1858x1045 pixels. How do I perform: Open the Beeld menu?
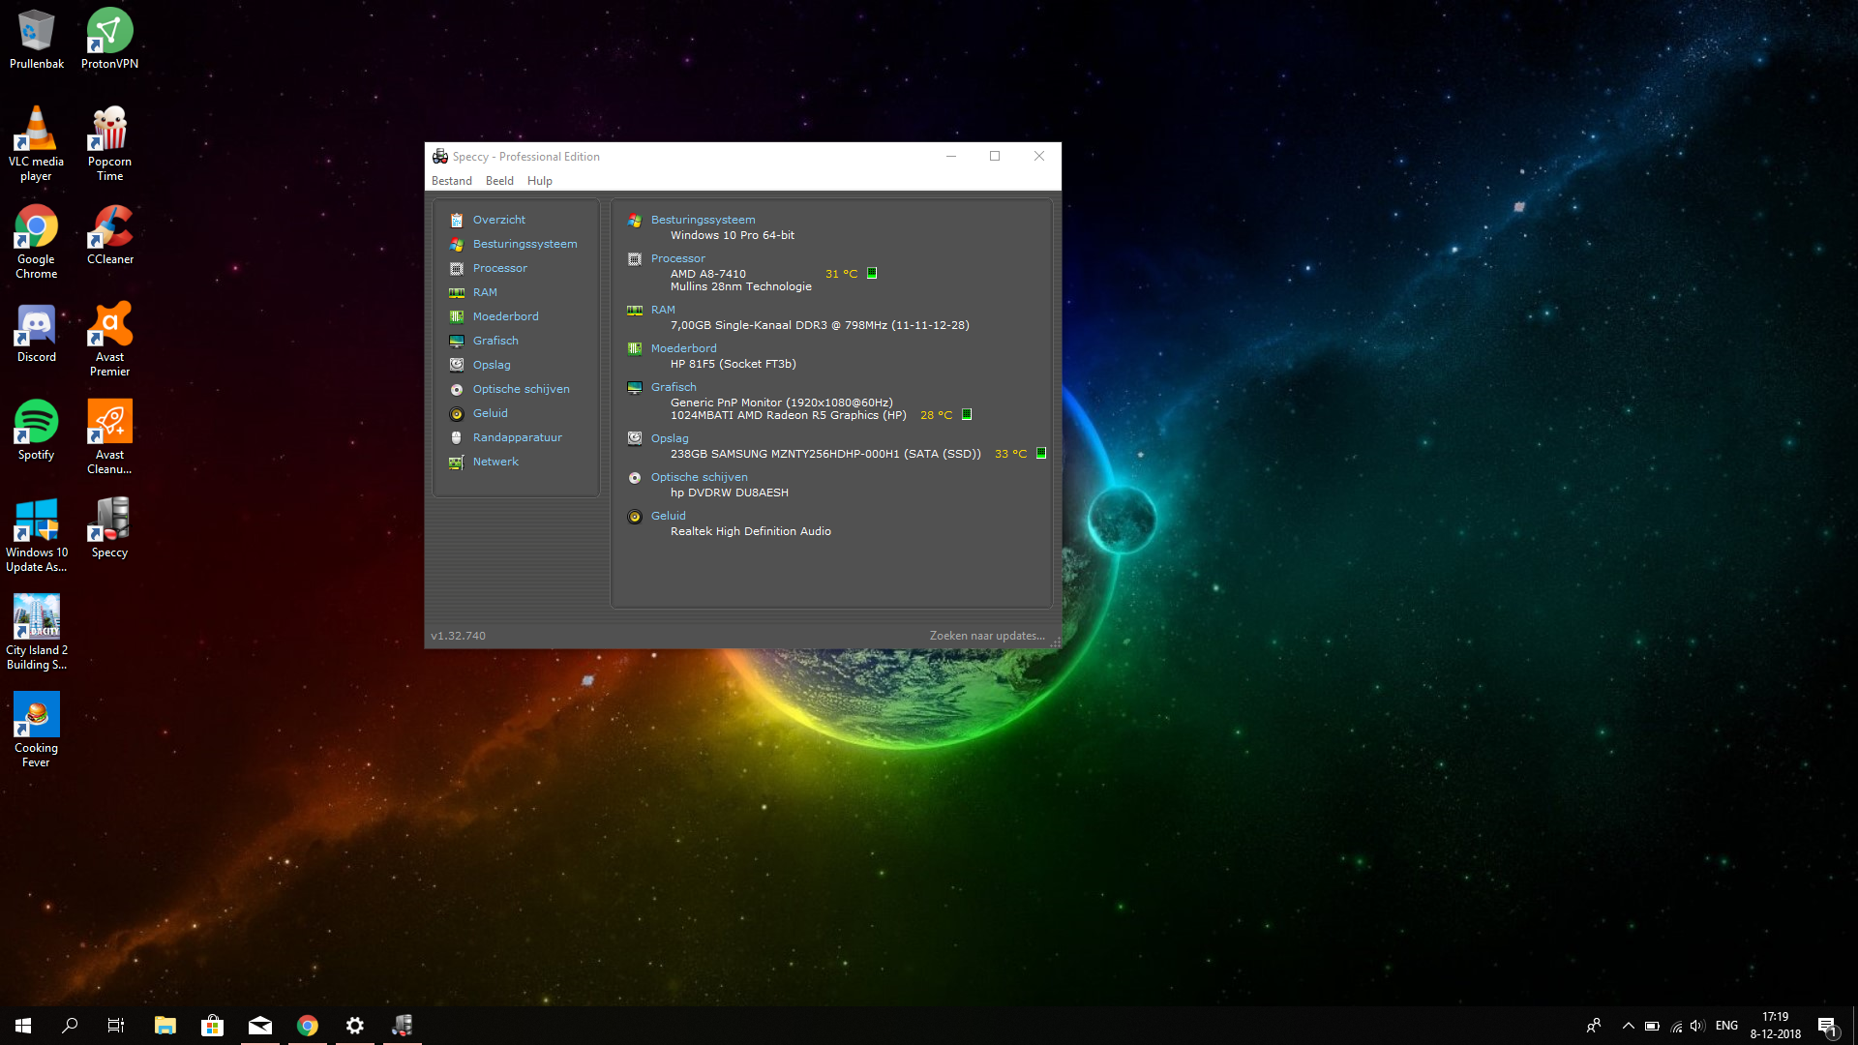point(499,181)
